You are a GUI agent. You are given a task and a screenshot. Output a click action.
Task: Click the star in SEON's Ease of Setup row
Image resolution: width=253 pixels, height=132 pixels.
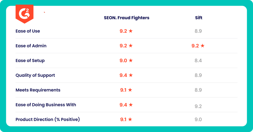coord(131,60)
